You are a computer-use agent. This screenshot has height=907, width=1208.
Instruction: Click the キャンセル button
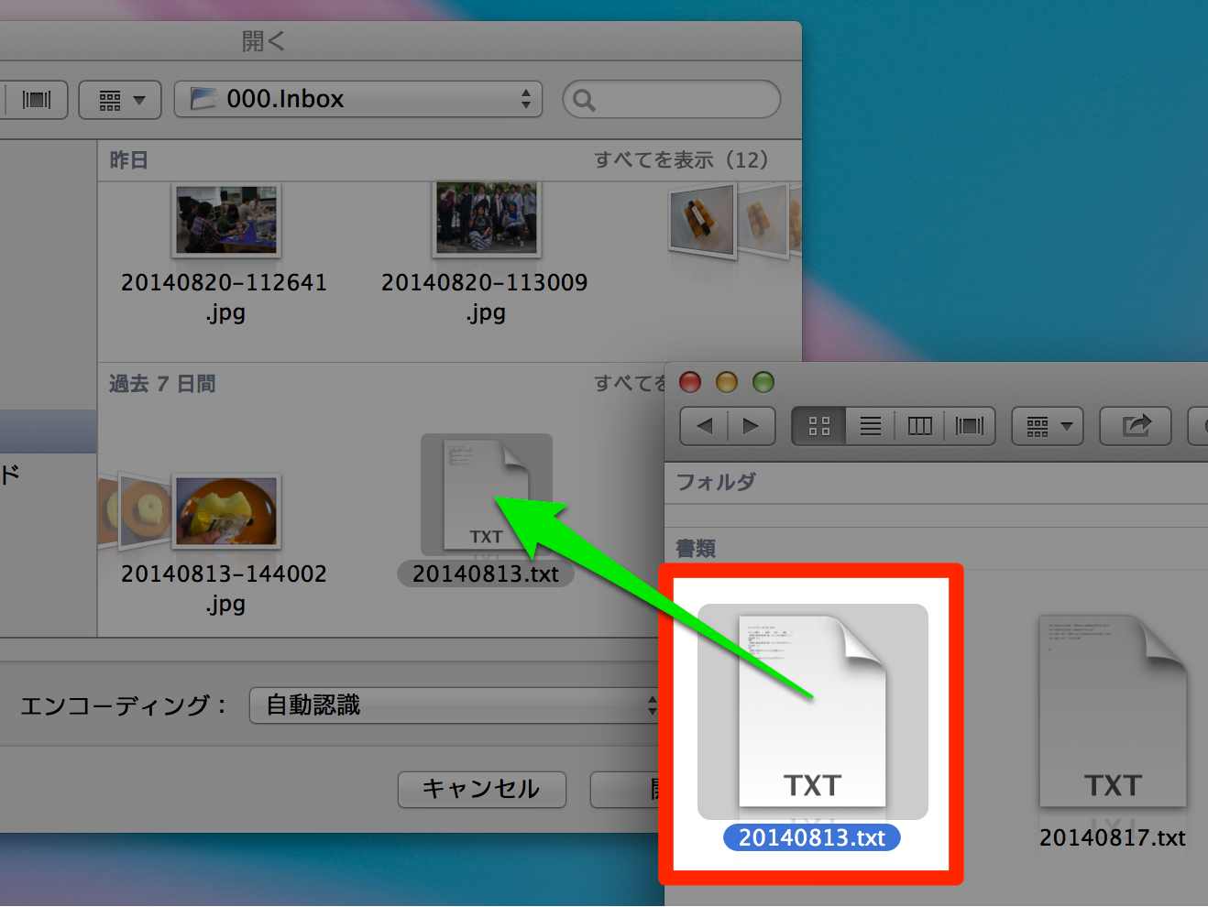[x=482, y=789]
